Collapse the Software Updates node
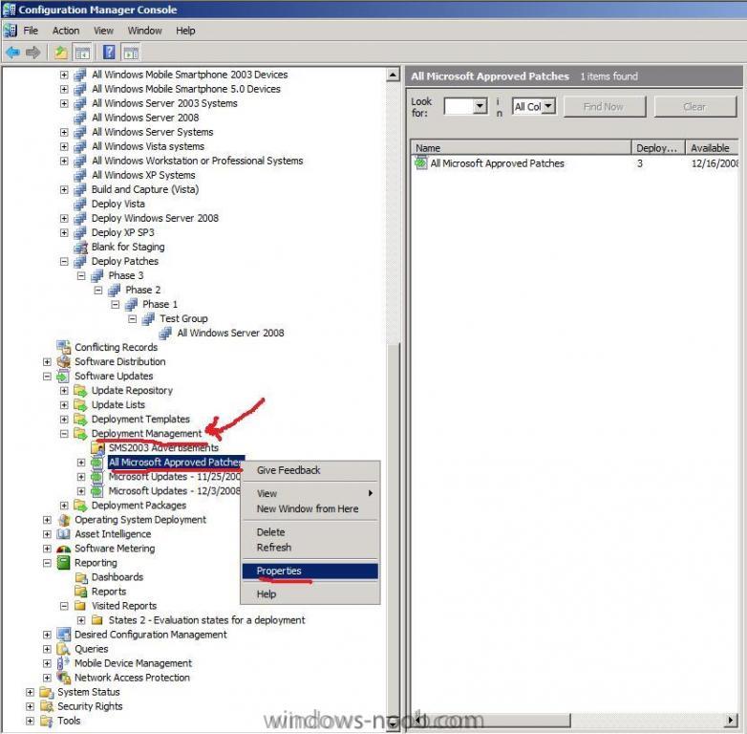The image size is (747, 734). coord(47,376)
